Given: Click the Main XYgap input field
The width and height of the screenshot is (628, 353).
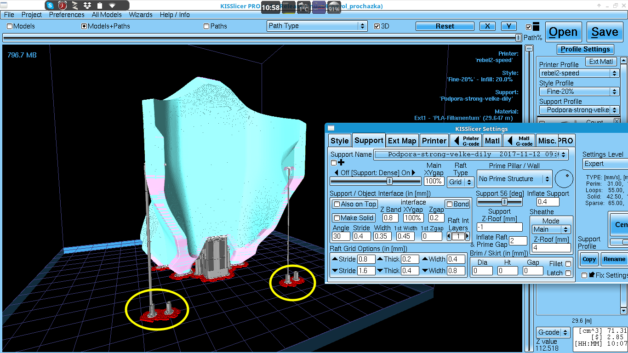Looking at the screenshot, I should (433, 181).
